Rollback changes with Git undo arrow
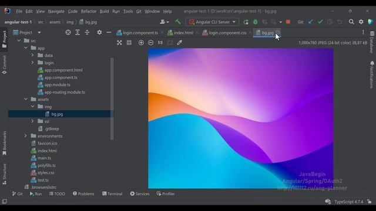 pyautogui.click(x=340, y=22)
